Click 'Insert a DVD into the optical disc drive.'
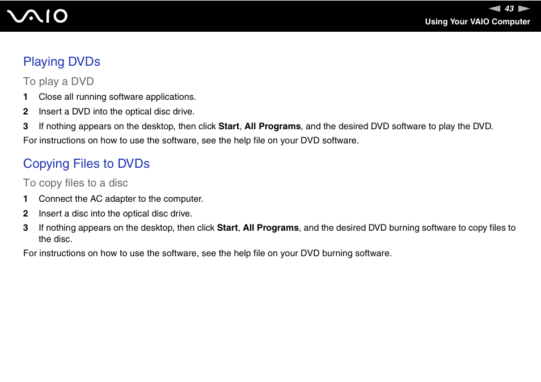The width and height of the screenshot is (541, 382). click(x=117, y=112)
